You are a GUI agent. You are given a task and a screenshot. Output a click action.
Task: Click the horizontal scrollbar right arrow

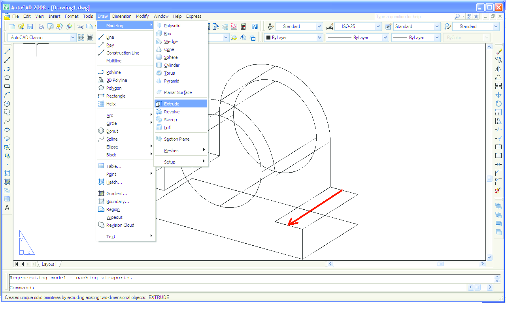(482, 264)
